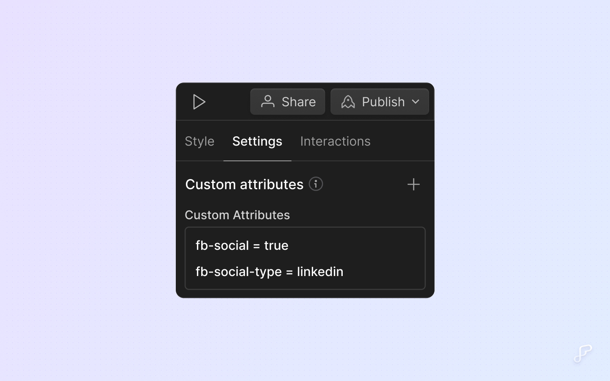Image resolution: width=610 pixels, height=381 pixels.
Task: Select the info circle next to Custom attributes
Action: tap(316, 184)
